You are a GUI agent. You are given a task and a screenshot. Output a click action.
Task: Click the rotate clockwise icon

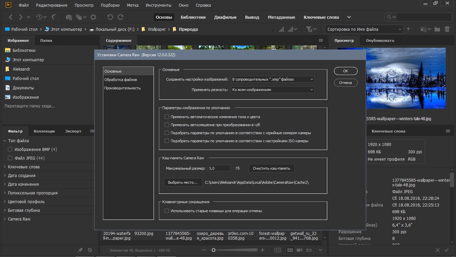tap(120, 17)
